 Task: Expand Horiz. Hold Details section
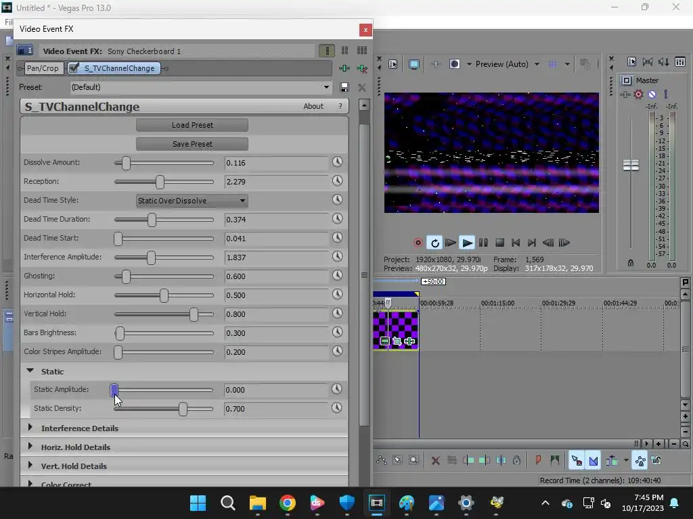(x=30, y=447)
